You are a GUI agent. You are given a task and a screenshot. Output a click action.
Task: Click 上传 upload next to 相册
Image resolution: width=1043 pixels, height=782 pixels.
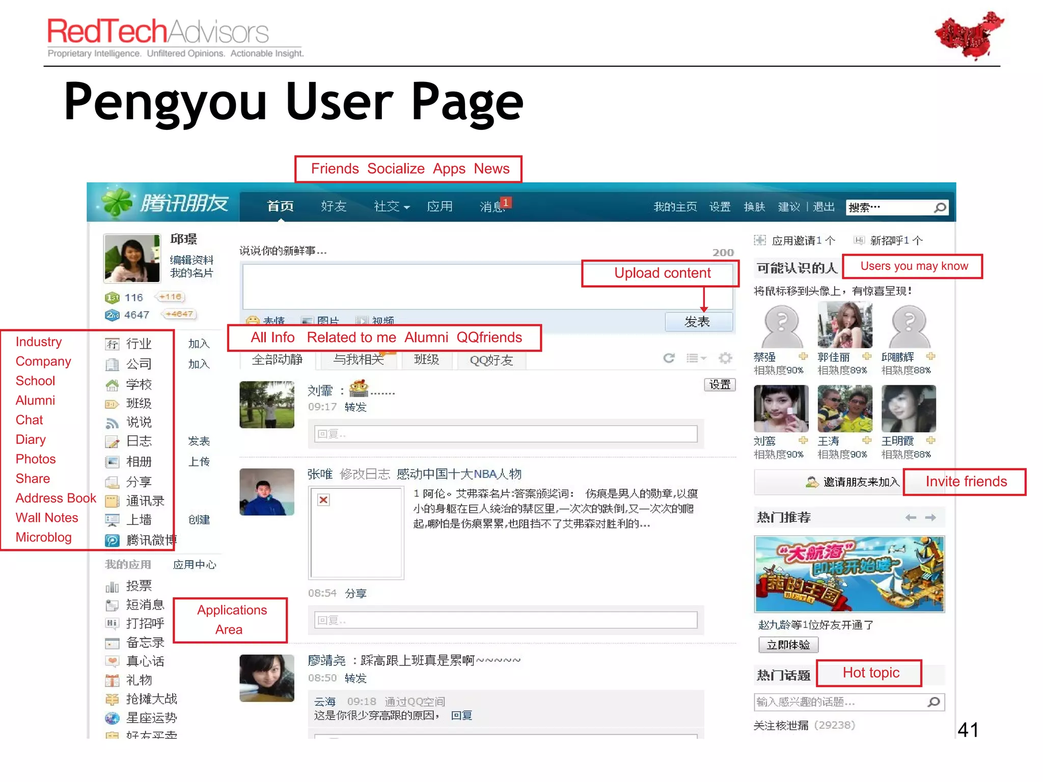click(x=199, y=462)
